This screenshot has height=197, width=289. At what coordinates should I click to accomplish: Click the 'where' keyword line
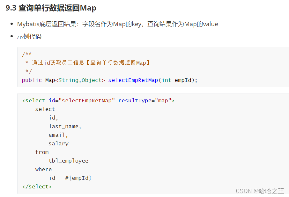click(43, 169)
